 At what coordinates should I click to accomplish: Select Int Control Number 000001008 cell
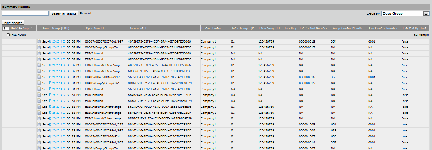click(307, 124)
